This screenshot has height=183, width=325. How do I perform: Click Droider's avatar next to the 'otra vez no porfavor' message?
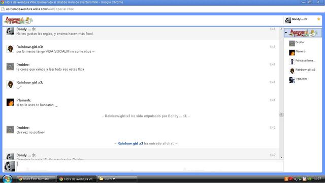(x=10, y=130)
